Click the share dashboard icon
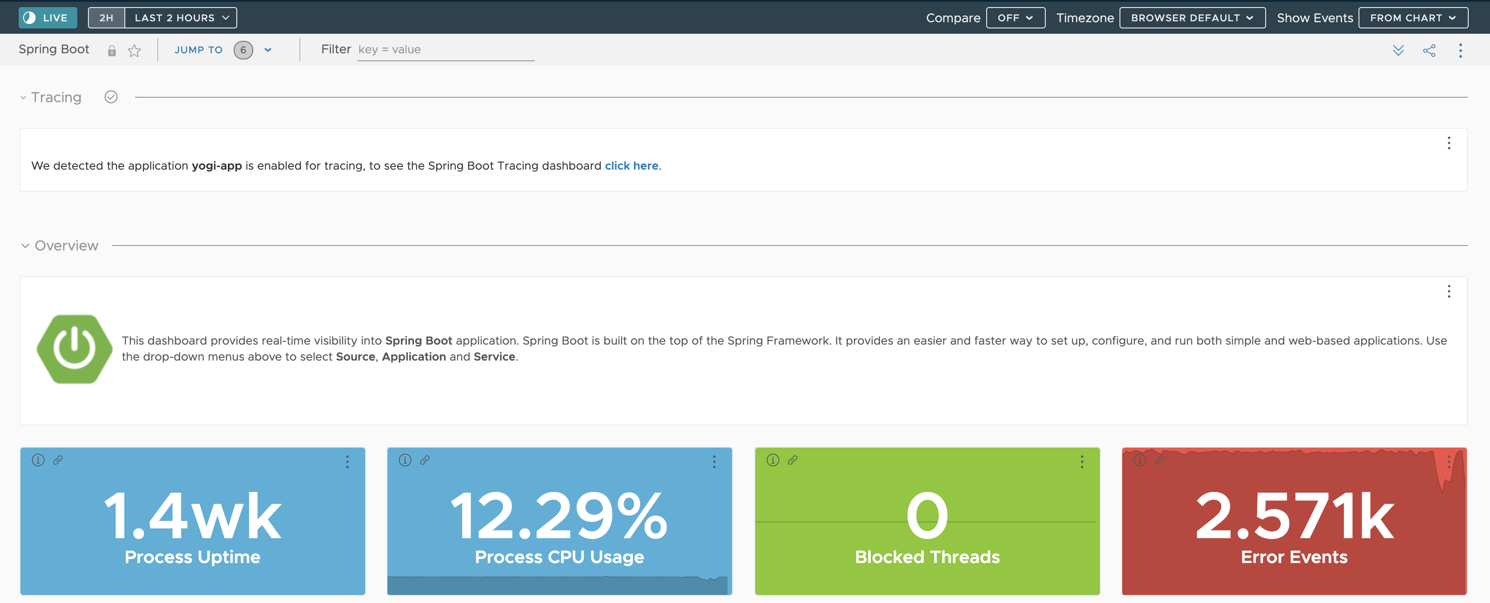The width and height of the screenshot is (1490, 603). pyautogui.click(x=1429, y=50)
